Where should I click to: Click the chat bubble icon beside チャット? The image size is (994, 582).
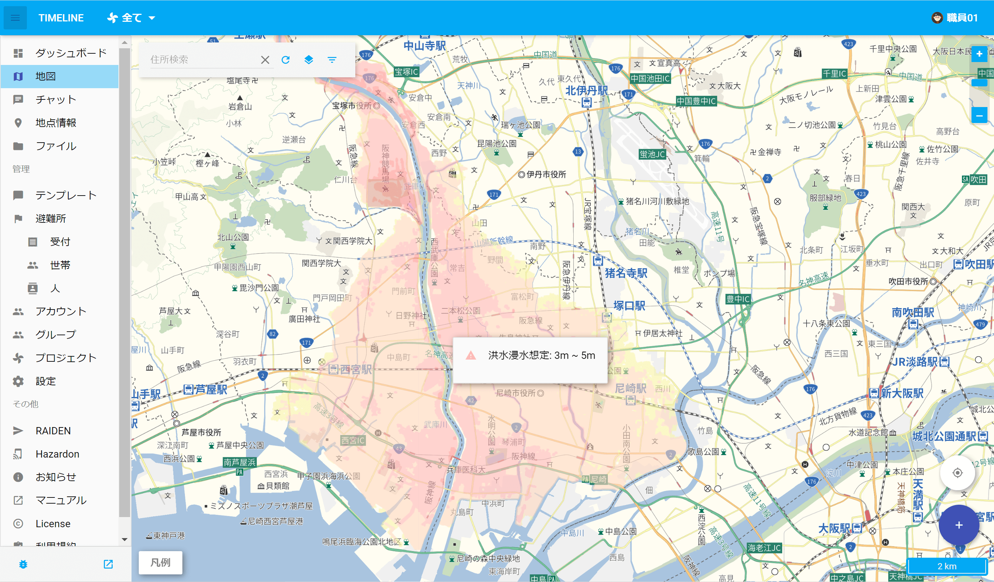click(18, 99)
